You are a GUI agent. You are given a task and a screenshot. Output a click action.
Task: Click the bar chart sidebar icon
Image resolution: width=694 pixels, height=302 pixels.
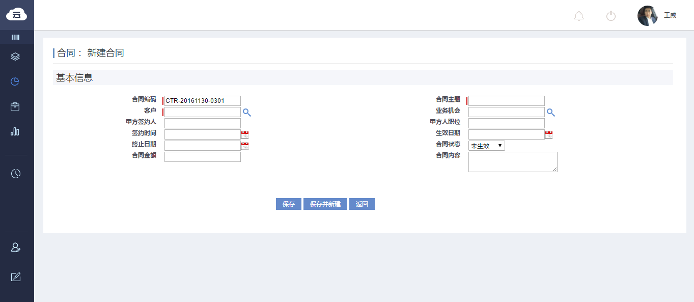[15, 131]
